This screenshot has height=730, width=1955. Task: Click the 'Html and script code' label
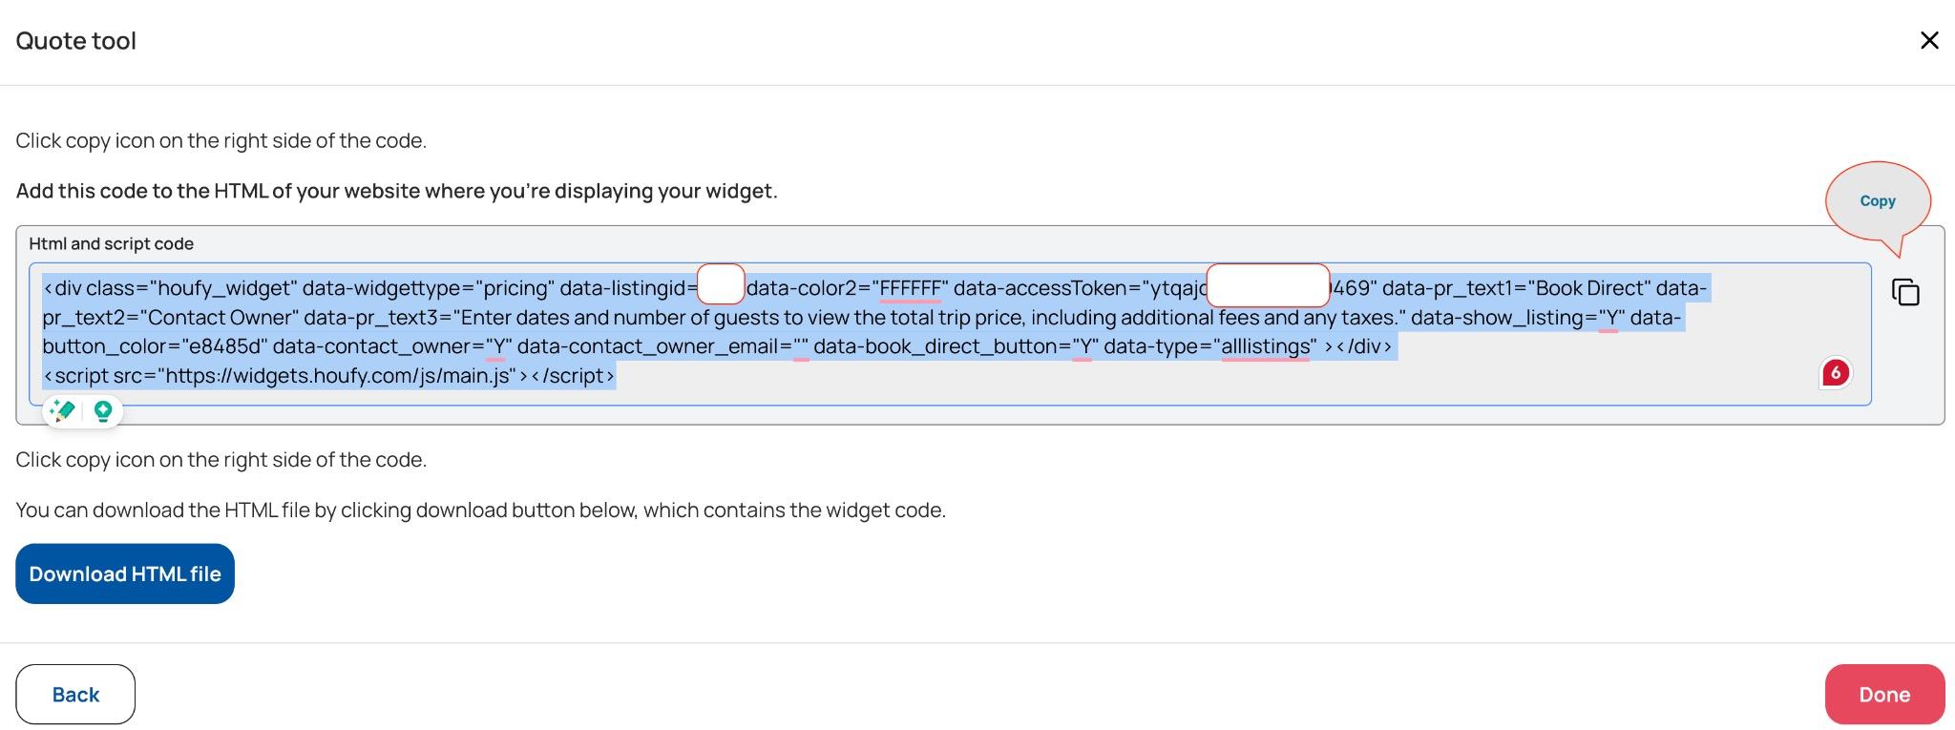pos(112,244)
